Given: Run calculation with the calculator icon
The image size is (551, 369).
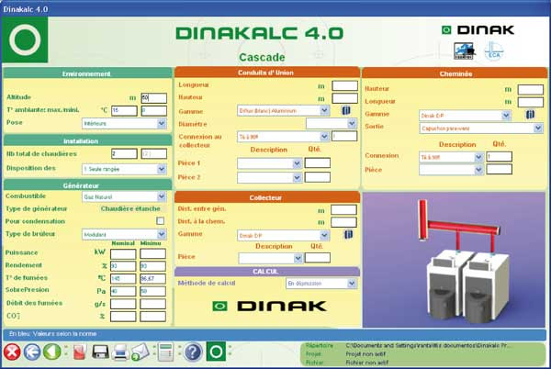Looking at the screenshot, I should tap(165, 352).
